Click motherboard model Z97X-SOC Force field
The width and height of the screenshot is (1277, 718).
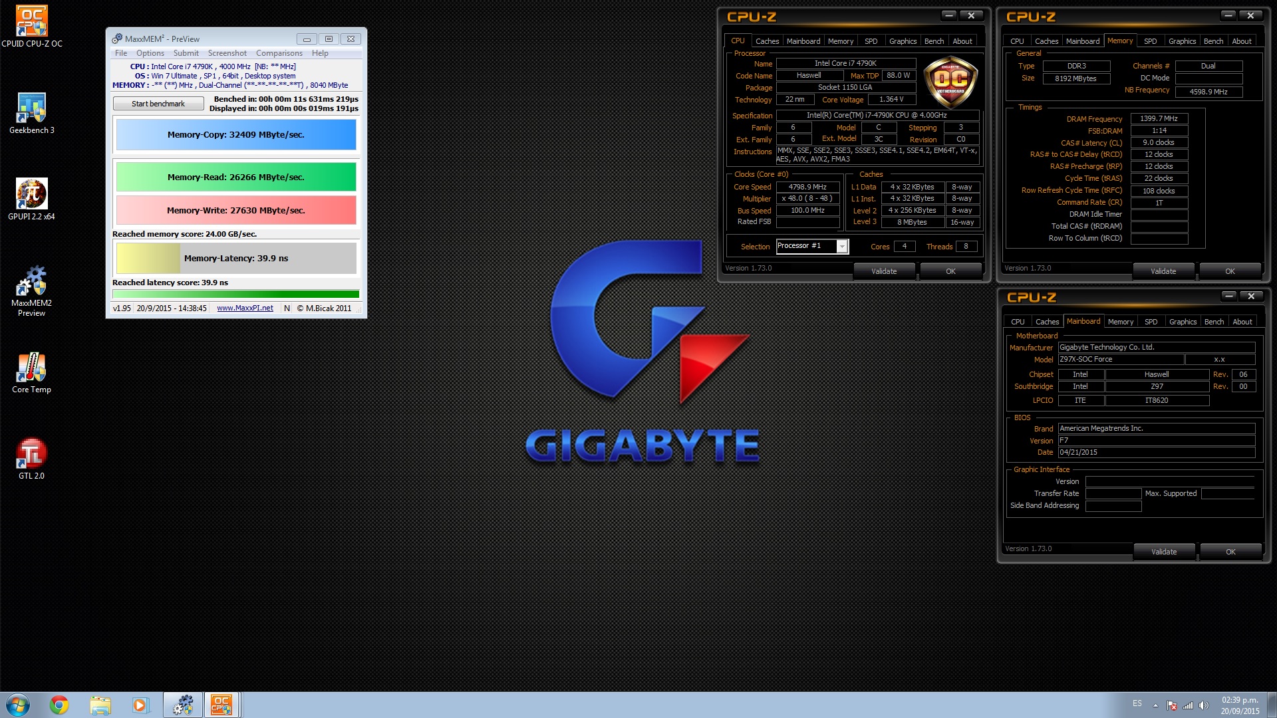click(1121, 359)
